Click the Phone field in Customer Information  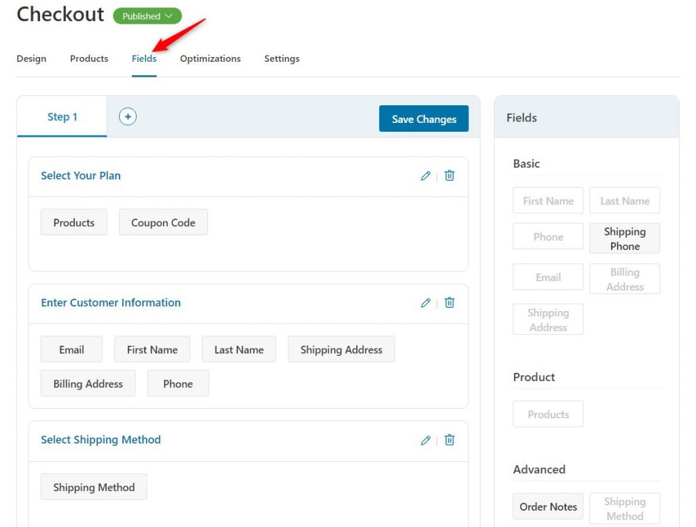click(178, 383)
